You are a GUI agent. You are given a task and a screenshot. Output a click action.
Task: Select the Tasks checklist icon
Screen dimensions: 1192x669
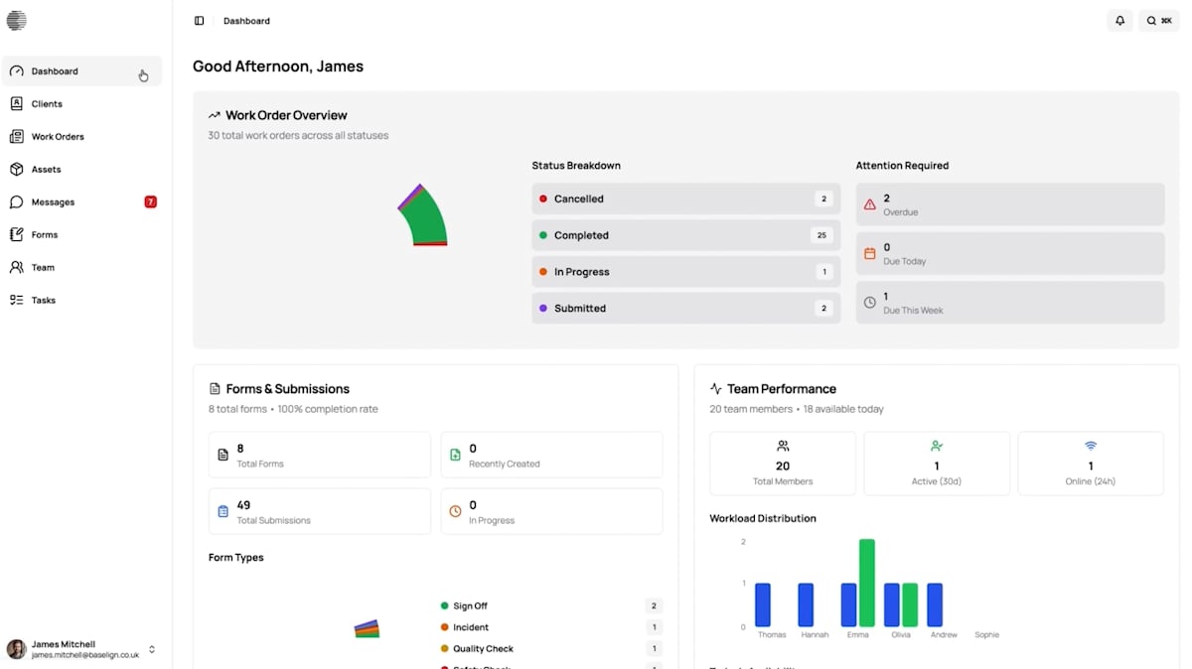[x=17, y=300]
